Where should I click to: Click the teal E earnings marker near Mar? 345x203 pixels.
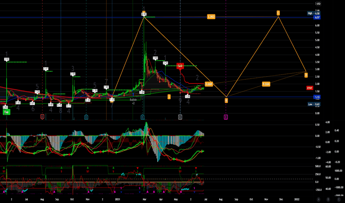pos(143,117)
